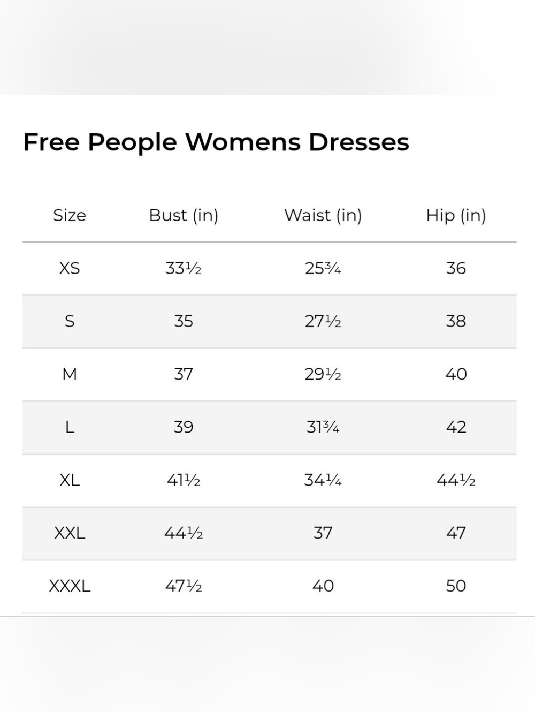Click the Bust (in) column header
535x712 pixels.
[184, 215]
